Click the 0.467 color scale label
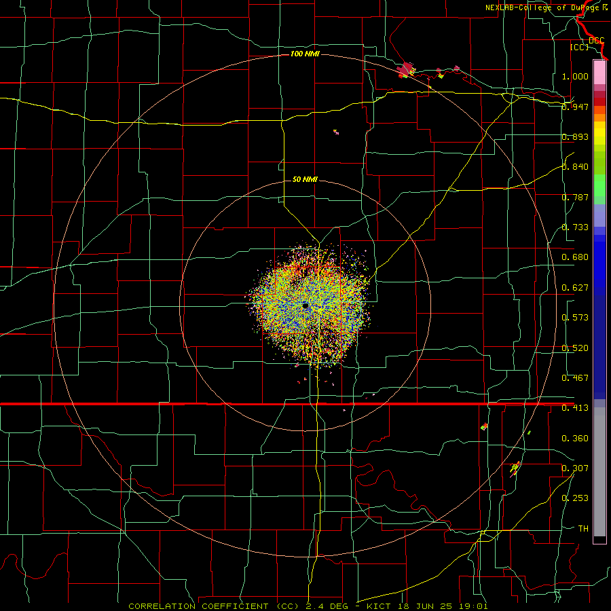Image resolution: width=611 pixels, height=611 pixels. tap(575, 378)
